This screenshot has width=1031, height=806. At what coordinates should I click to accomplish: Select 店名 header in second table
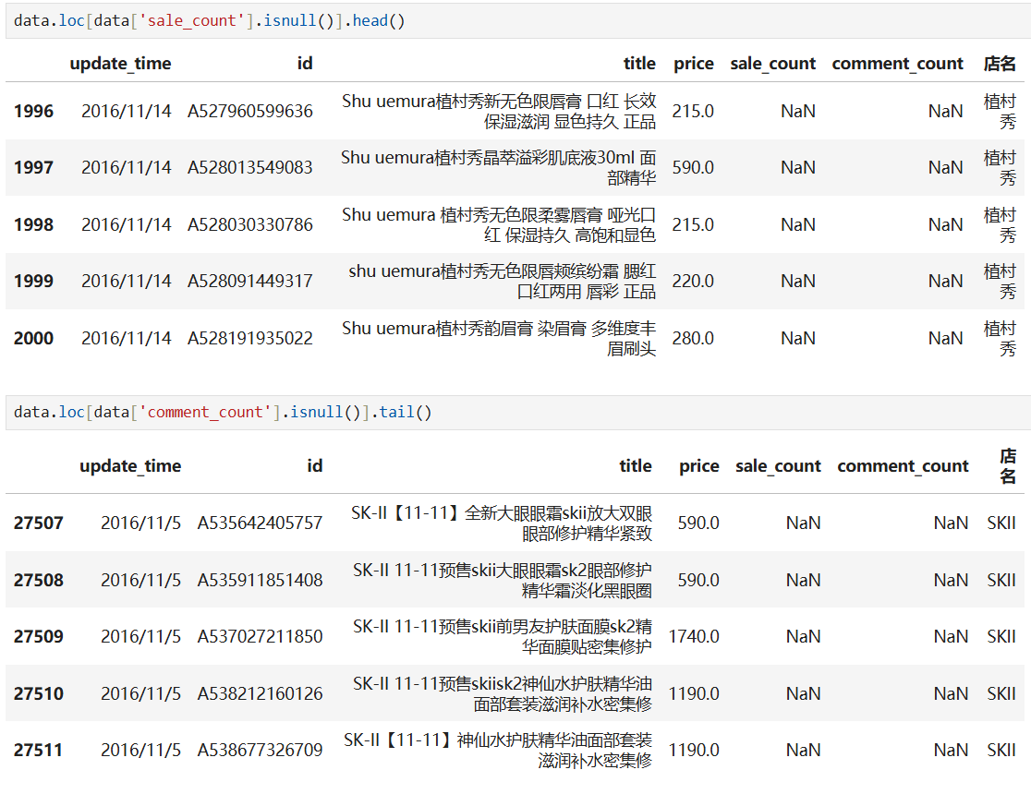point(1008,465)
